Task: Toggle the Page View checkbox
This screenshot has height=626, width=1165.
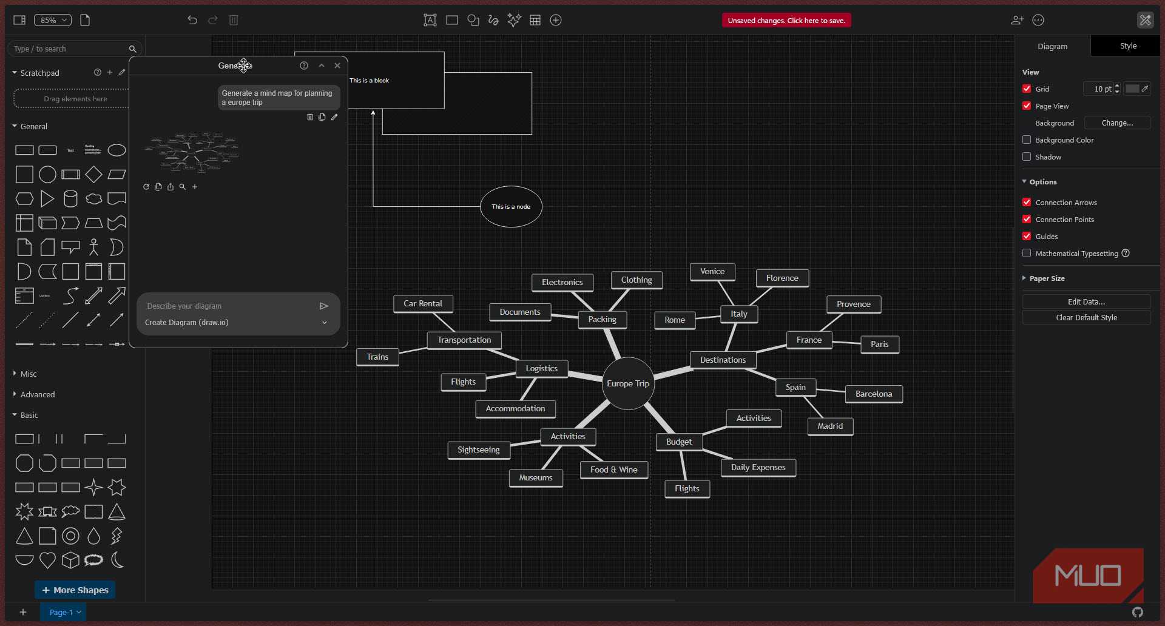Action: pyautogui.click(x=1027, y=106)
